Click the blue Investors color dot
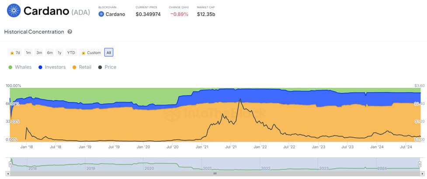 coord(40,67)
